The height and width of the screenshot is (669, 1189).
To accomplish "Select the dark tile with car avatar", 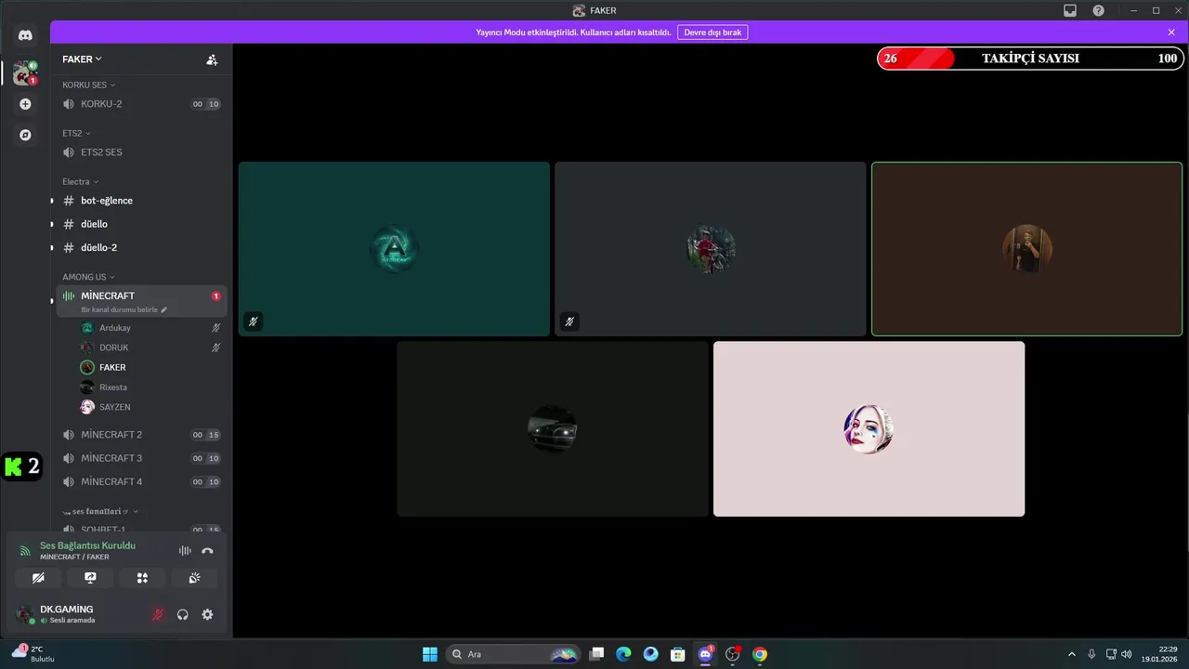I will 553,429.
